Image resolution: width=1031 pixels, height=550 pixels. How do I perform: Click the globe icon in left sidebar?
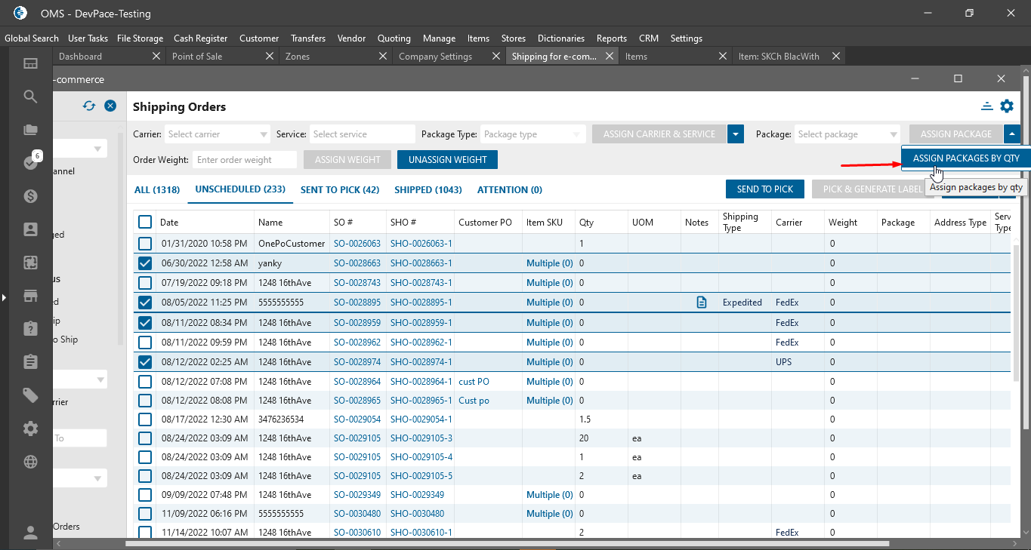30,462
